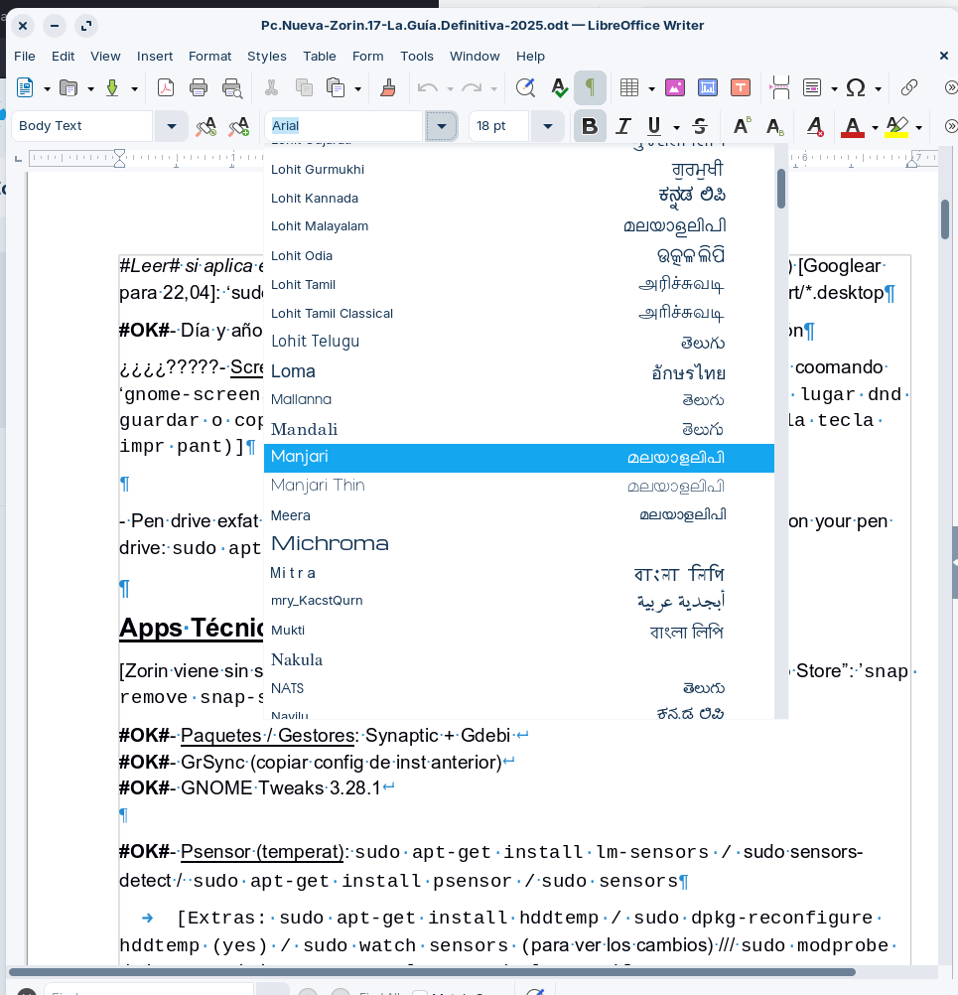958x995 pixels.
Task: Insert a page break
Action: [x=779, y=87]
